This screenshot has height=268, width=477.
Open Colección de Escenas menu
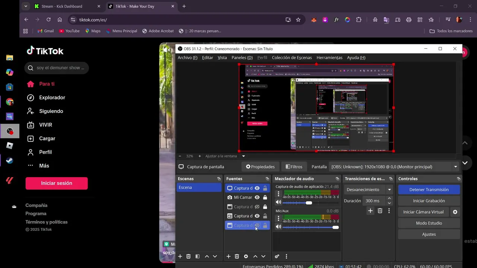coord(292,58)
